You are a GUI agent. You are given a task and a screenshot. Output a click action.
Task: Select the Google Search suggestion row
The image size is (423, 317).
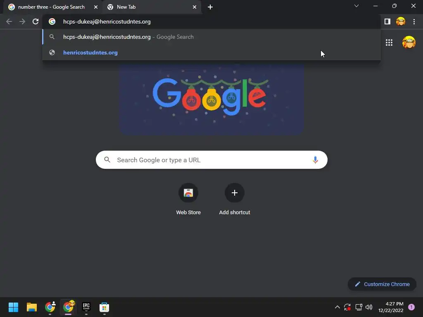pyautogui.click(x=211, y=37)
